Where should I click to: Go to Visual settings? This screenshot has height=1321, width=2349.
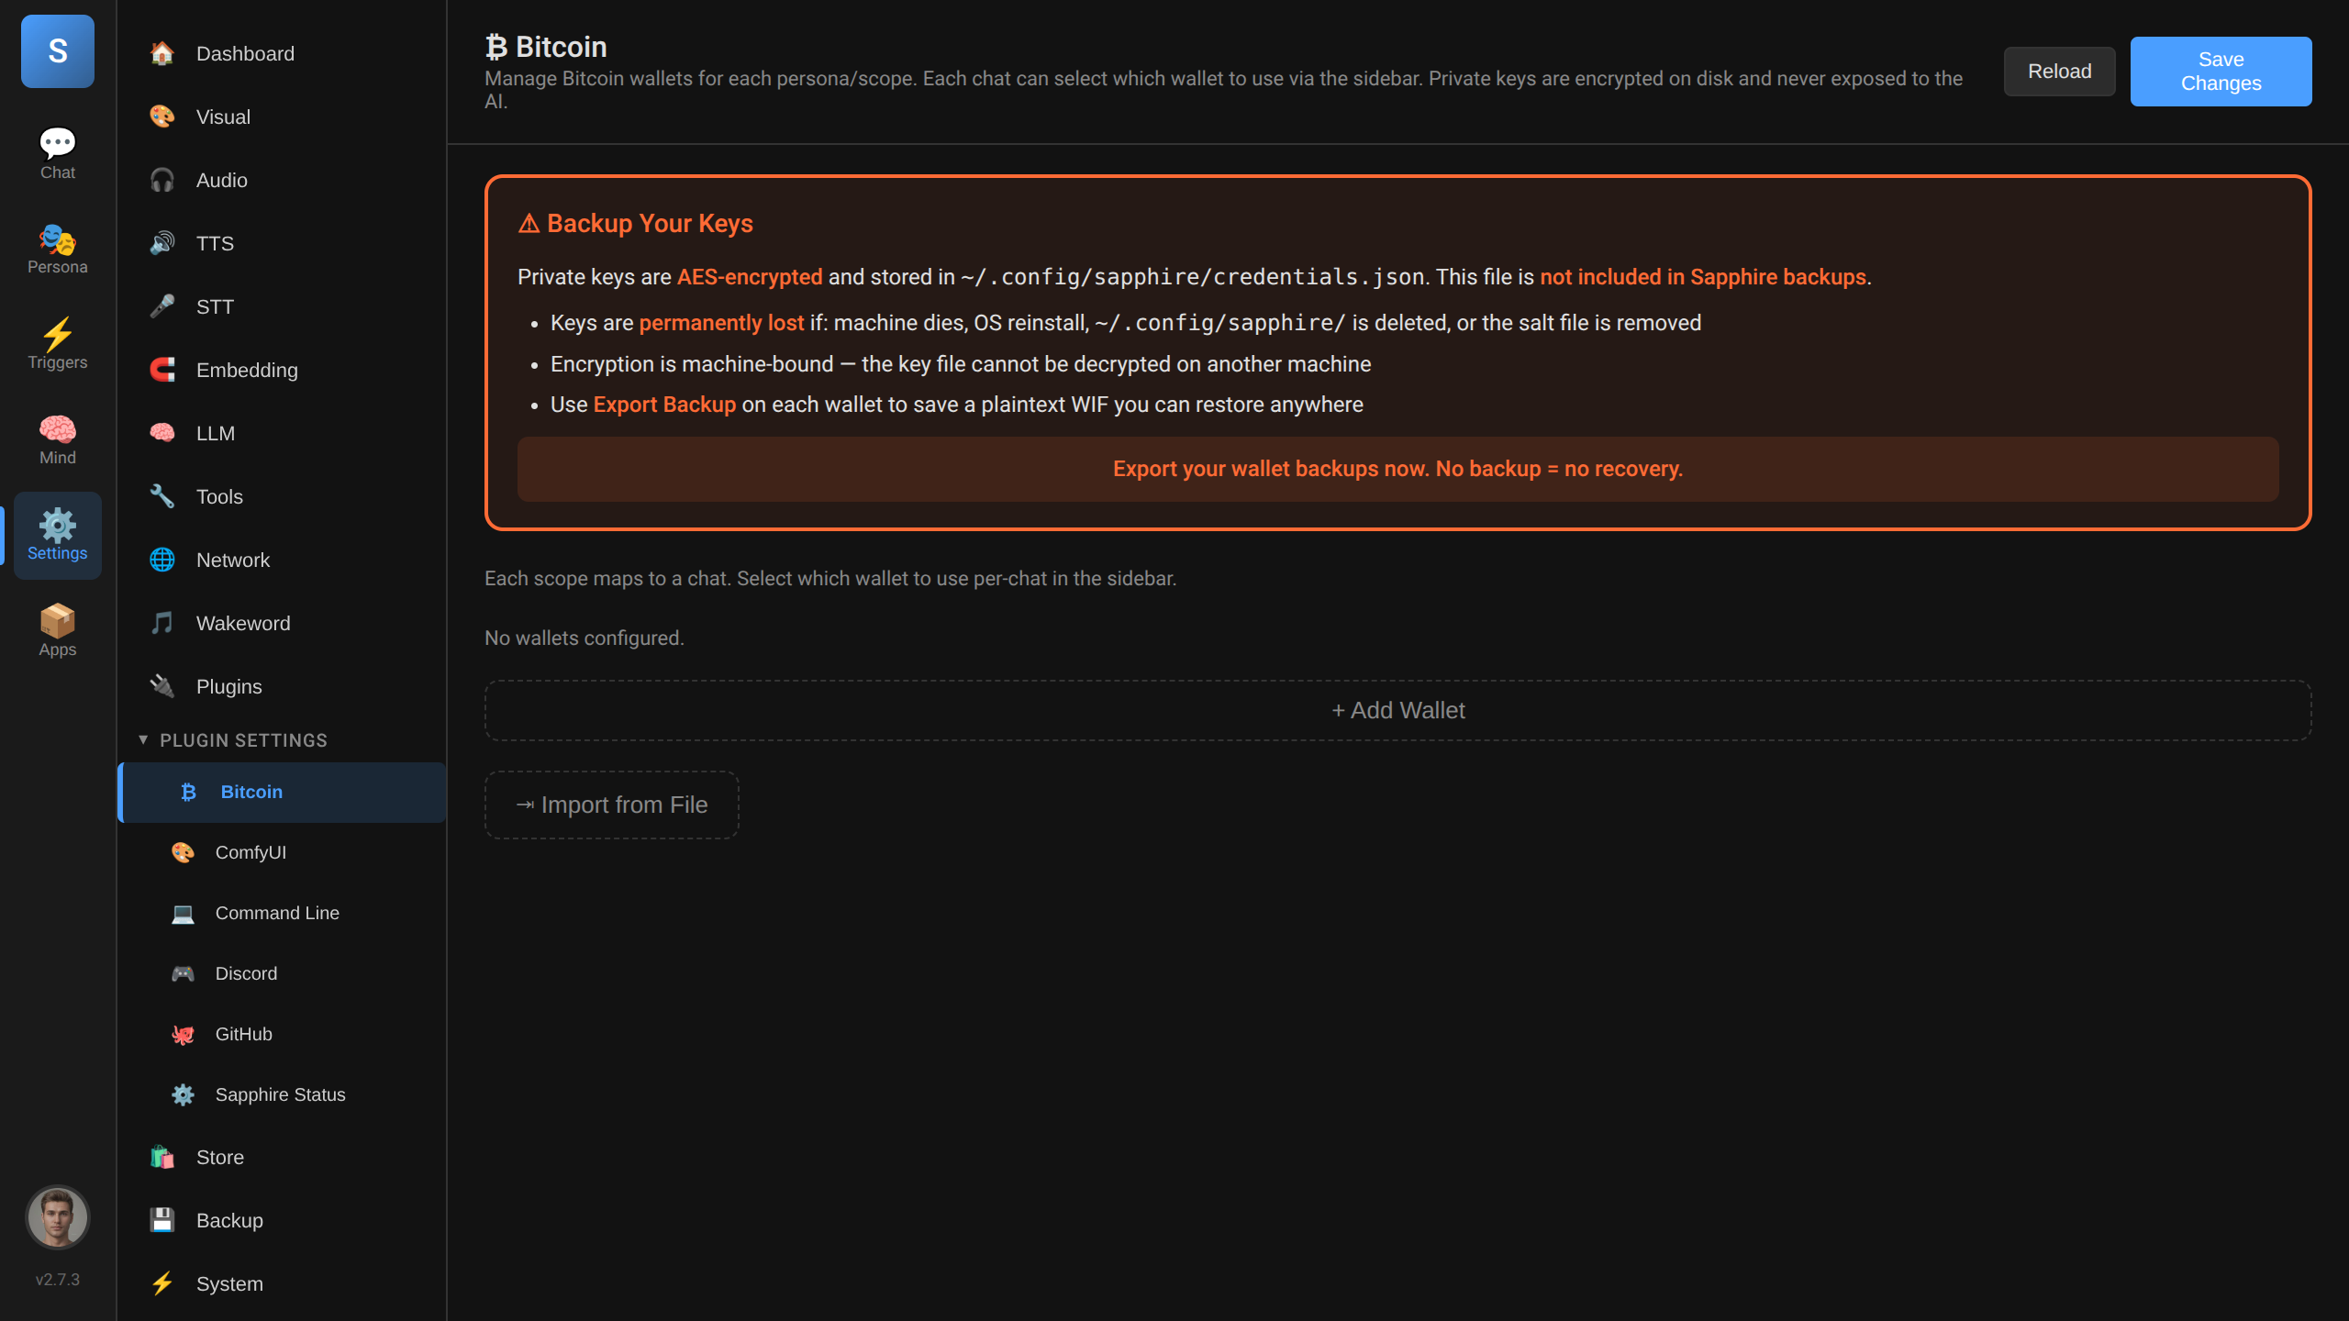[x=282, y=117]
